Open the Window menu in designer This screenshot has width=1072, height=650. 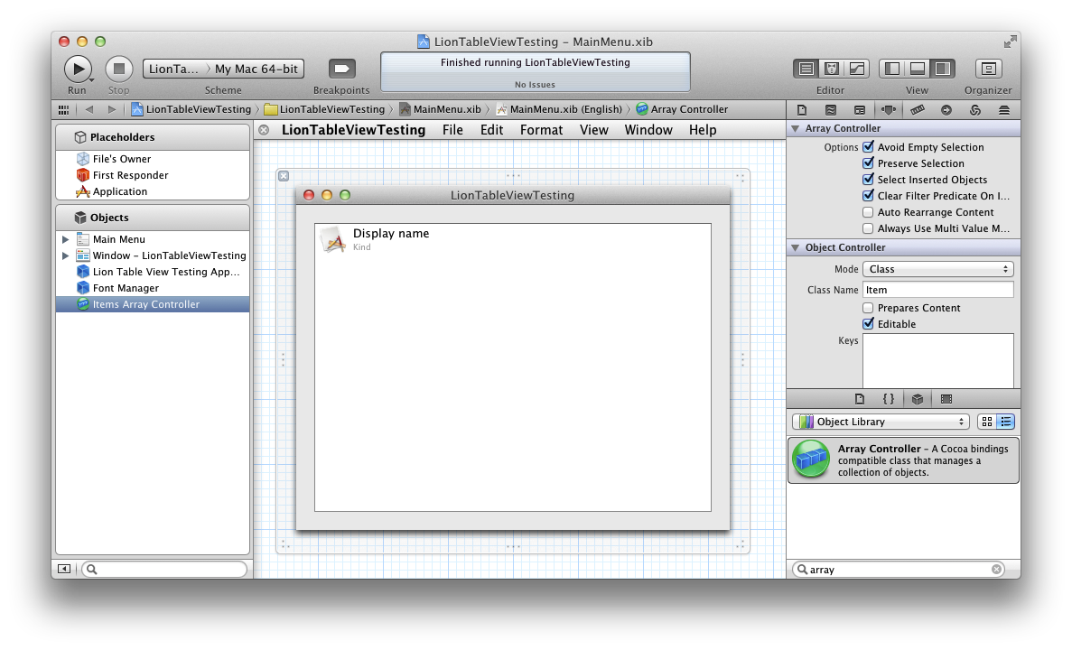(x=648, y=130)
